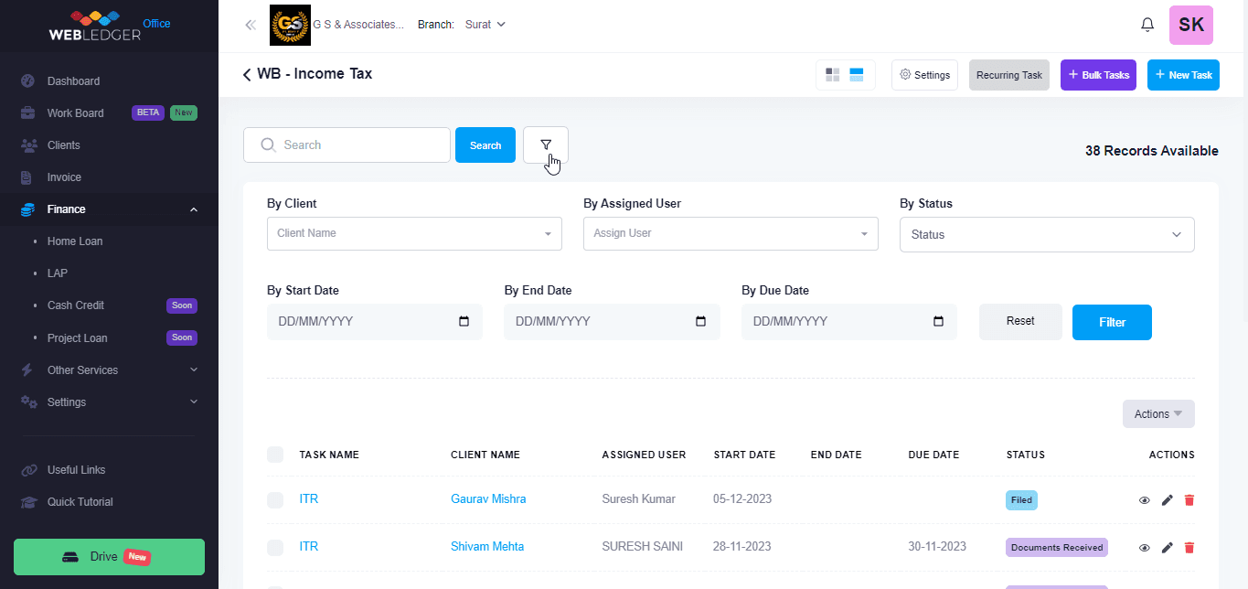1248x589 pixels.
Task: Open the Actions dropdown above table
Action: coord(1157,414)
